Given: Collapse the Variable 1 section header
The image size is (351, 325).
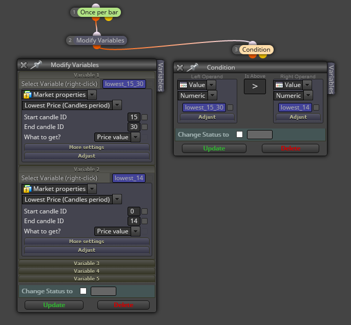Looking at the screenshot, I should click(x=87, y=75).
